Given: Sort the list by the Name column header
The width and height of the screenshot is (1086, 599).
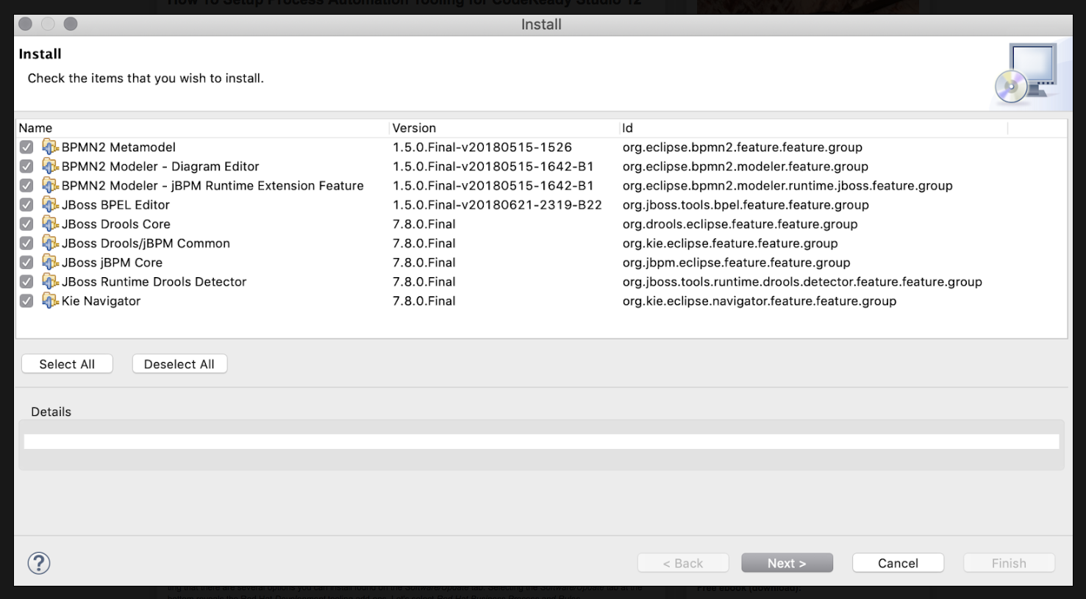Looking at the screenshot, I should click(x=202, y=128).
